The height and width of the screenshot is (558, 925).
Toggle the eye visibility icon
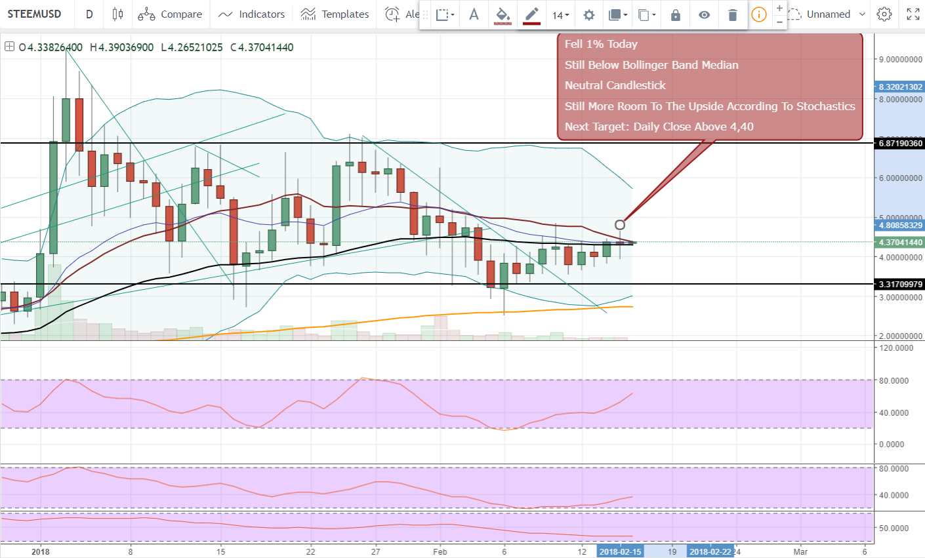pyautogui.click(x=705, y=14)
